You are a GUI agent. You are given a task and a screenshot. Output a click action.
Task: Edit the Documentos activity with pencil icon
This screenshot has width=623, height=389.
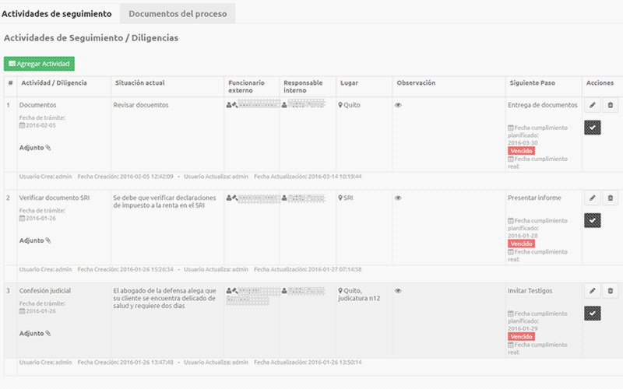pyautogui.click(x=593, y=105)
